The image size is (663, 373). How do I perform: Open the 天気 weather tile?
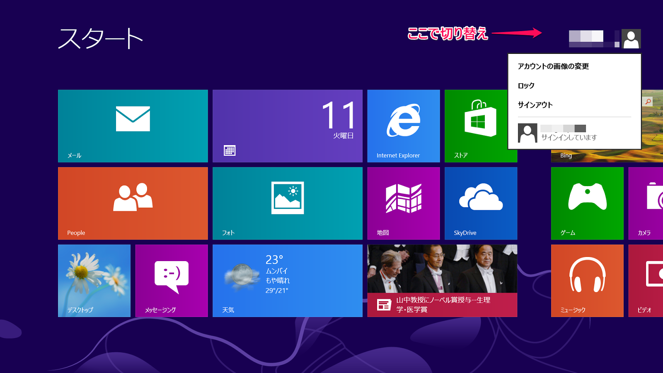click(x=287, y=281)
